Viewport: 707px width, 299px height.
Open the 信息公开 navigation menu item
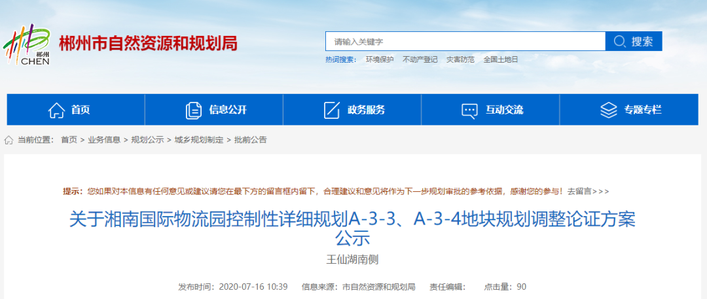[214, 110]
